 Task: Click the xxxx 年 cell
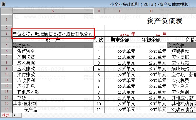coord(120,34)
